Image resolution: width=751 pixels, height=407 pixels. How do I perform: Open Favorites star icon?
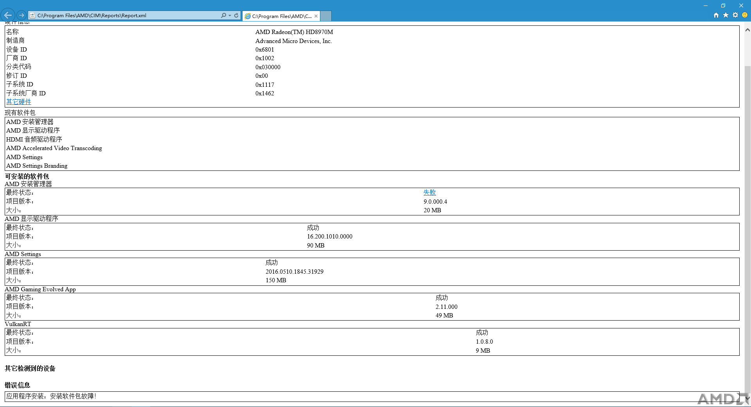point(726,15)
